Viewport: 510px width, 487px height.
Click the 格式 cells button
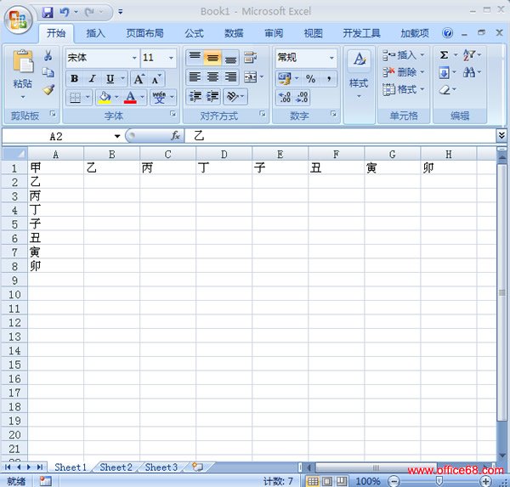point(403,89)
